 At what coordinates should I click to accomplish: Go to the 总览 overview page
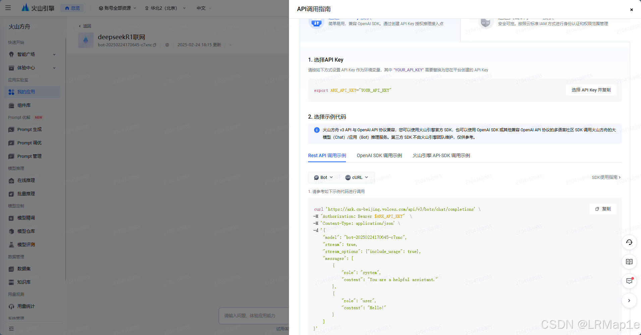(x=72, y=8)
